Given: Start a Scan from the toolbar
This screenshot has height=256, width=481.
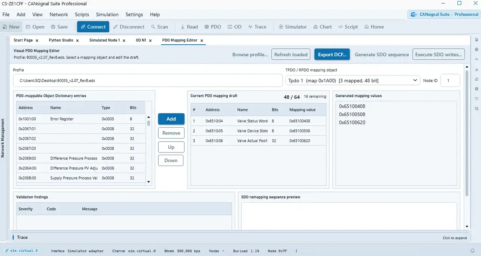Looking at the screenshot, I should click(x=160, y=27).
